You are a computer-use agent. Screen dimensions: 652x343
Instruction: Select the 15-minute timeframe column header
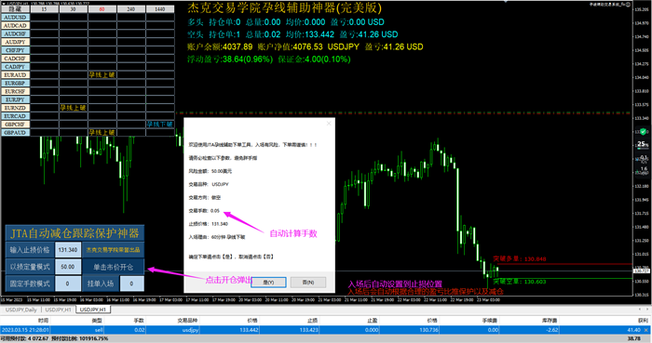(x=45, y=8)
